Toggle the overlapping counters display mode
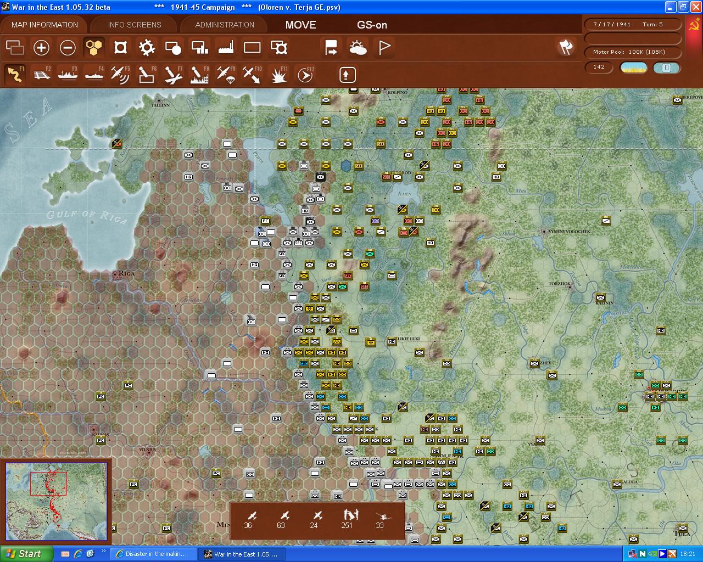Screen dimensions: 703x562 (15, 48)
